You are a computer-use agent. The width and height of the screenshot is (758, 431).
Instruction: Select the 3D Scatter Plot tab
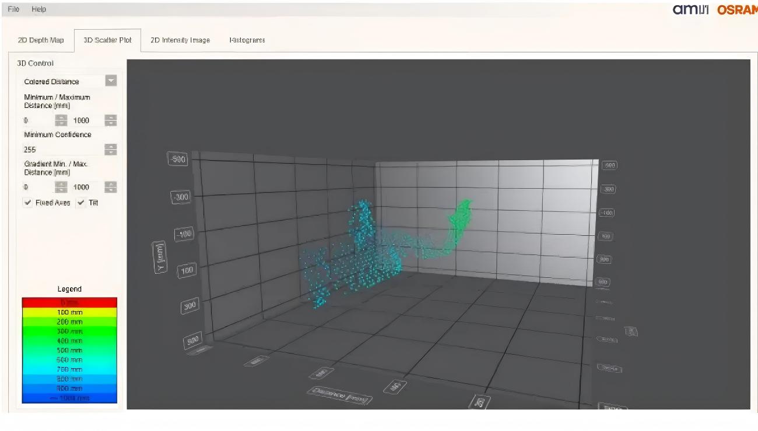coord(108,40)
